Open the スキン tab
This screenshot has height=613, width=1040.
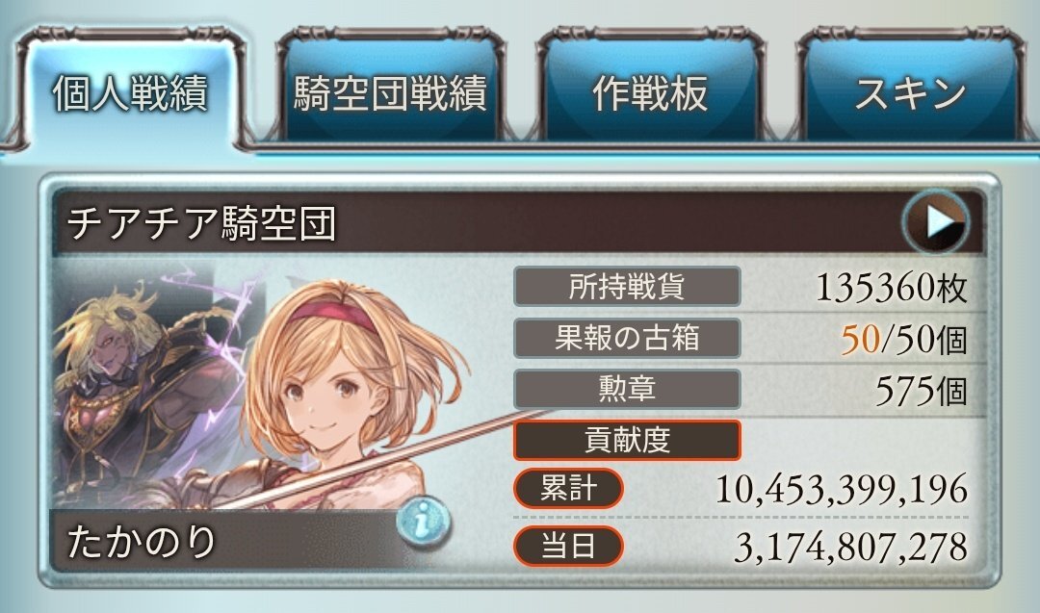pos(910,89)
